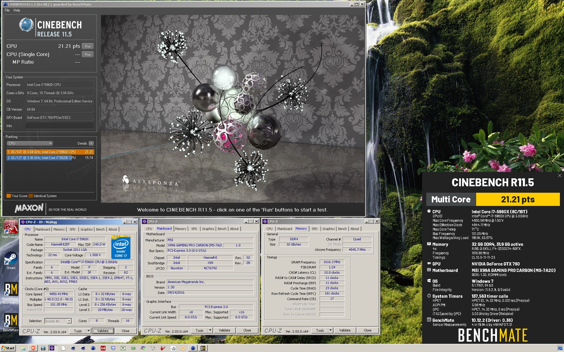Click the blank document taskbar icon
The image size is (564, 352).
63,348
